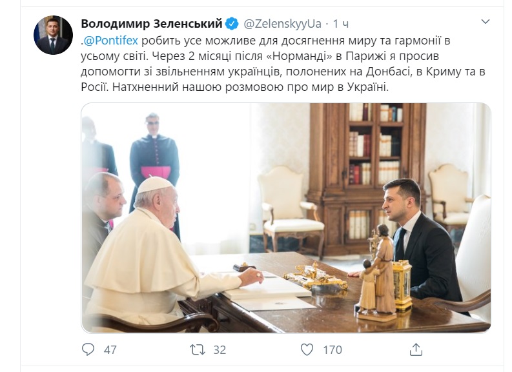Viewport: 512px width, 372px height.
Task: Open the tweet author's profile avatar
Action: 53,35
